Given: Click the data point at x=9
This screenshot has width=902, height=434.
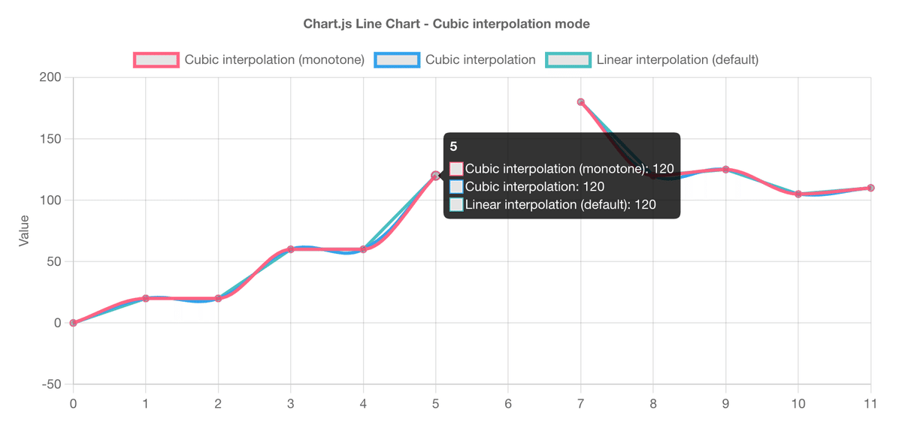Looking at the screenshot, I should pyautogui.click(x=725, y=170).
